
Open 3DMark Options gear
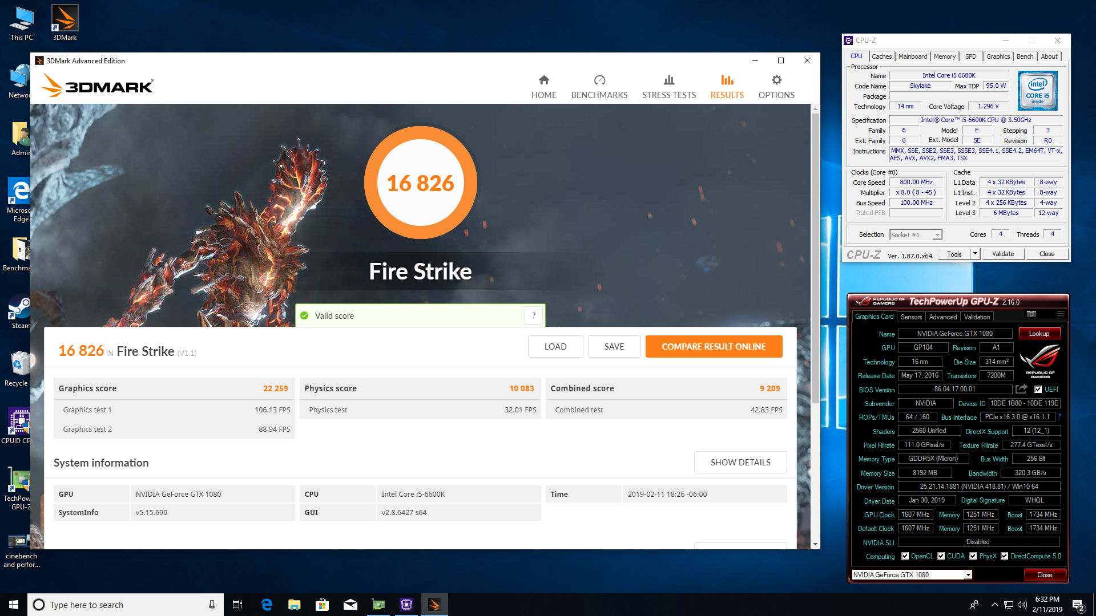776,80
